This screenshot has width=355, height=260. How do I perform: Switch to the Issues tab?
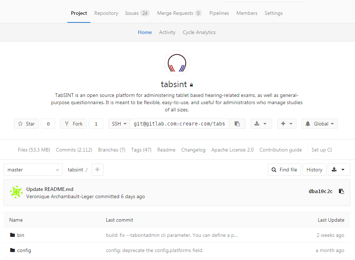coord(137,13)
